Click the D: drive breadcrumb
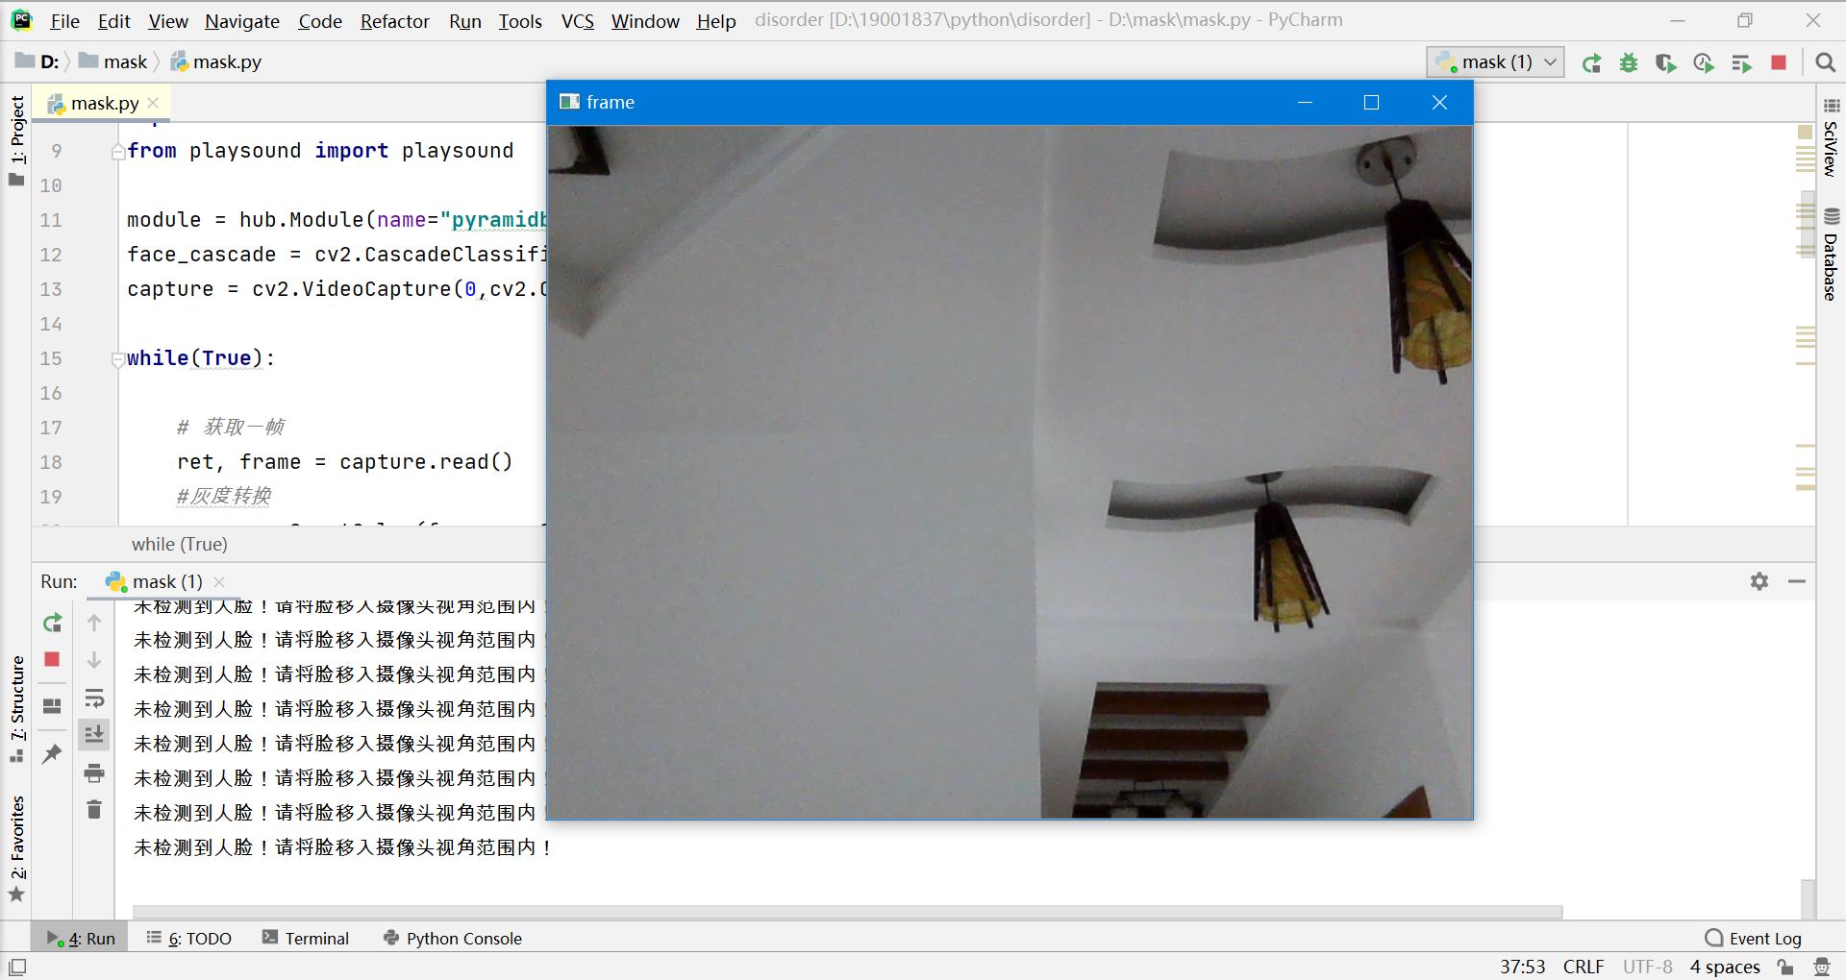The width and height of the screenshot is (1846, 980). pyautogui.click(x=38, y=62)
